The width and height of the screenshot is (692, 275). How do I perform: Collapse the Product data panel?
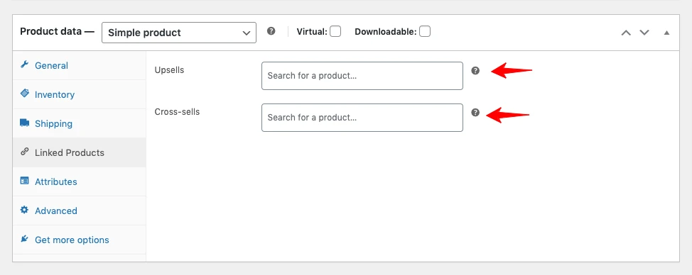[667, 33]
